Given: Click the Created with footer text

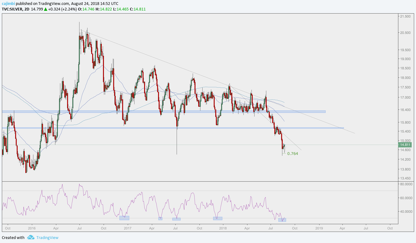Looking at the screenshot, I should point(13,237).
